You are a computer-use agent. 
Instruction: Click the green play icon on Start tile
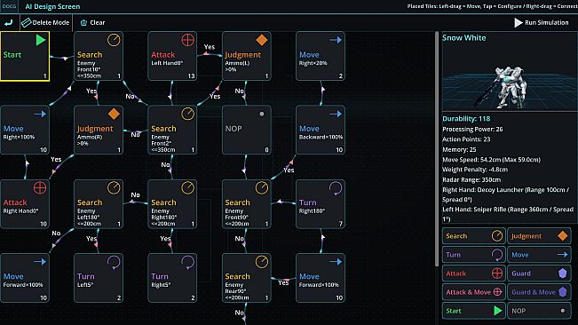(41, 40)
